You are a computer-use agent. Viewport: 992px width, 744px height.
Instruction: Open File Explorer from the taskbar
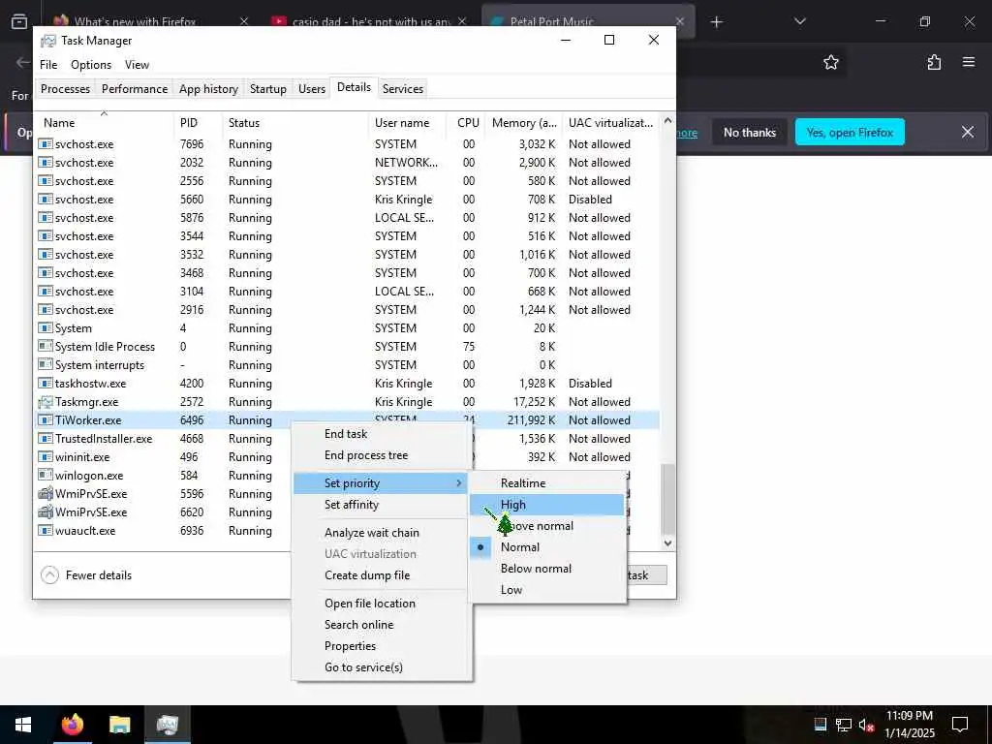pos(119,725)
